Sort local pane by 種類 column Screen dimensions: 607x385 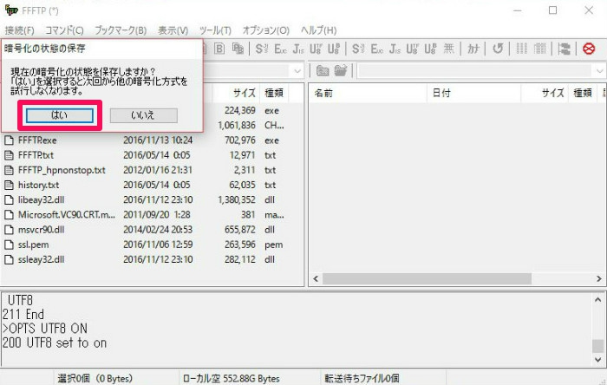pos(274,93)
